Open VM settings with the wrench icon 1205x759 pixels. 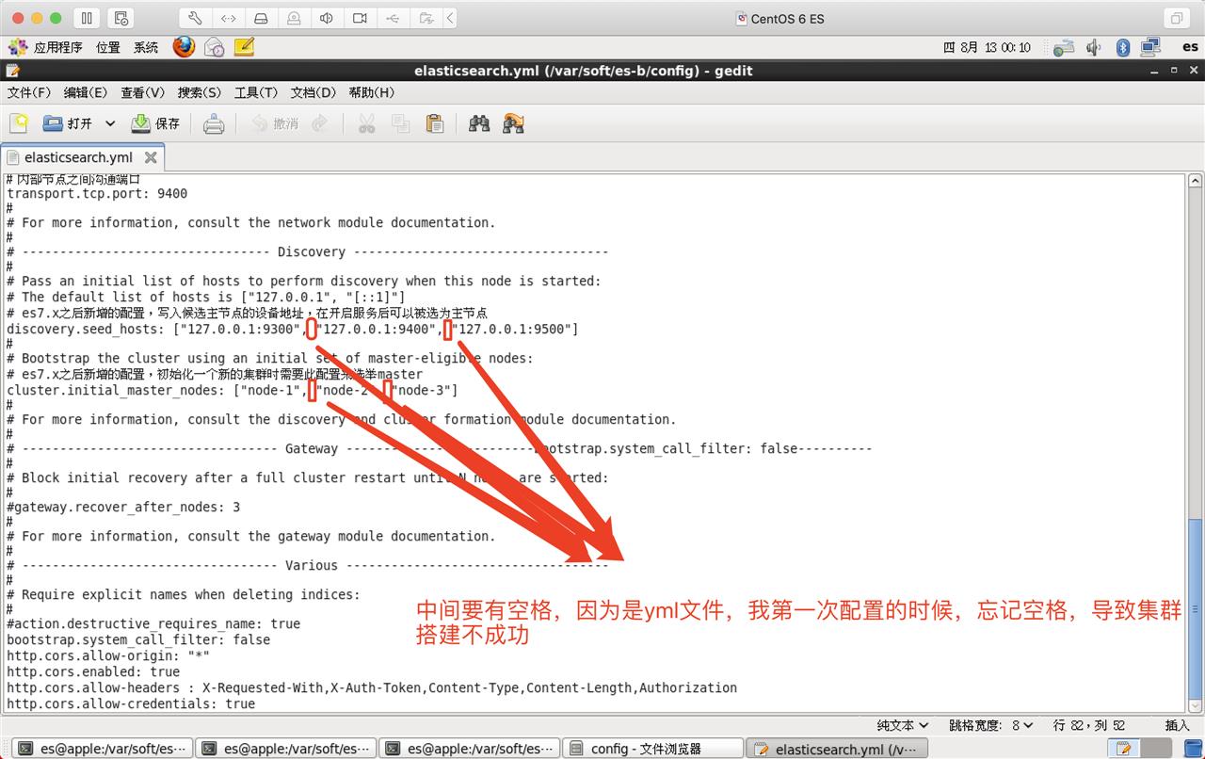[x=195, y=18]
